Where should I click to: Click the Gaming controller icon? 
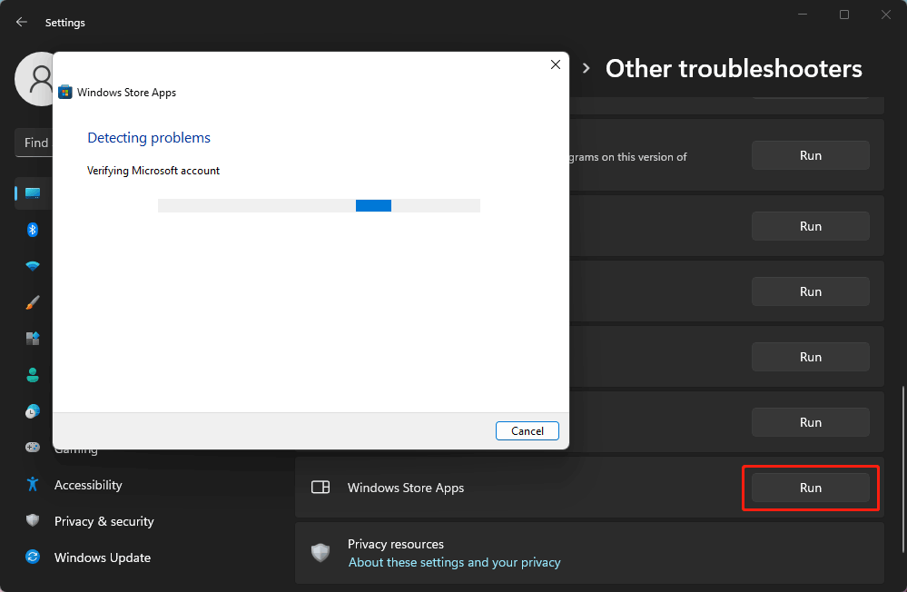pyautogui.click(x=32, y=448)
